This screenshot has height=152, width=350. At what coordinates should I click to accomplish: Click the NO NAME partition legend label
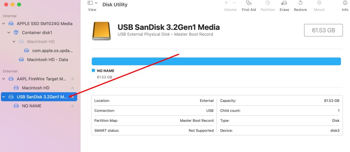point(105,71)
